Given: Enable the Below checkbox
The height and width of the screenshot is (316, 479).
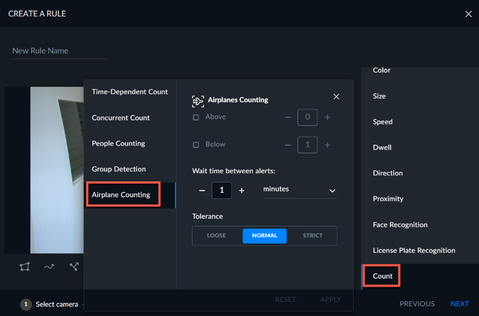Looking at the screenshot, I should coord(196,145).
